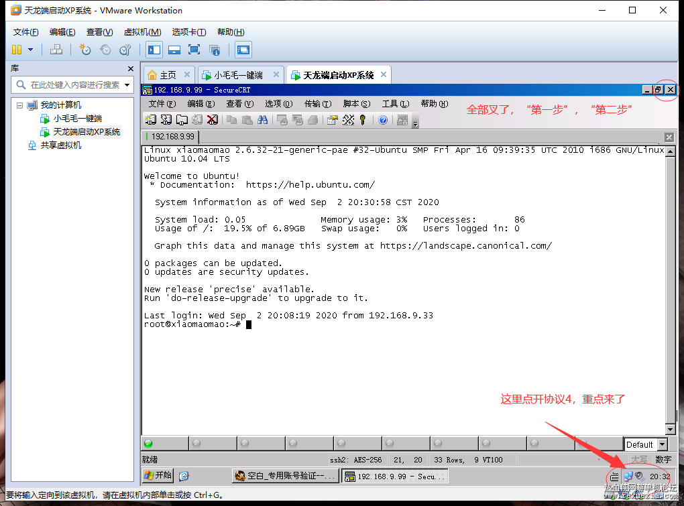684x506 pixels.
Task: Click SecureCRT Connect toolbar icon
Action: (151, 120)
